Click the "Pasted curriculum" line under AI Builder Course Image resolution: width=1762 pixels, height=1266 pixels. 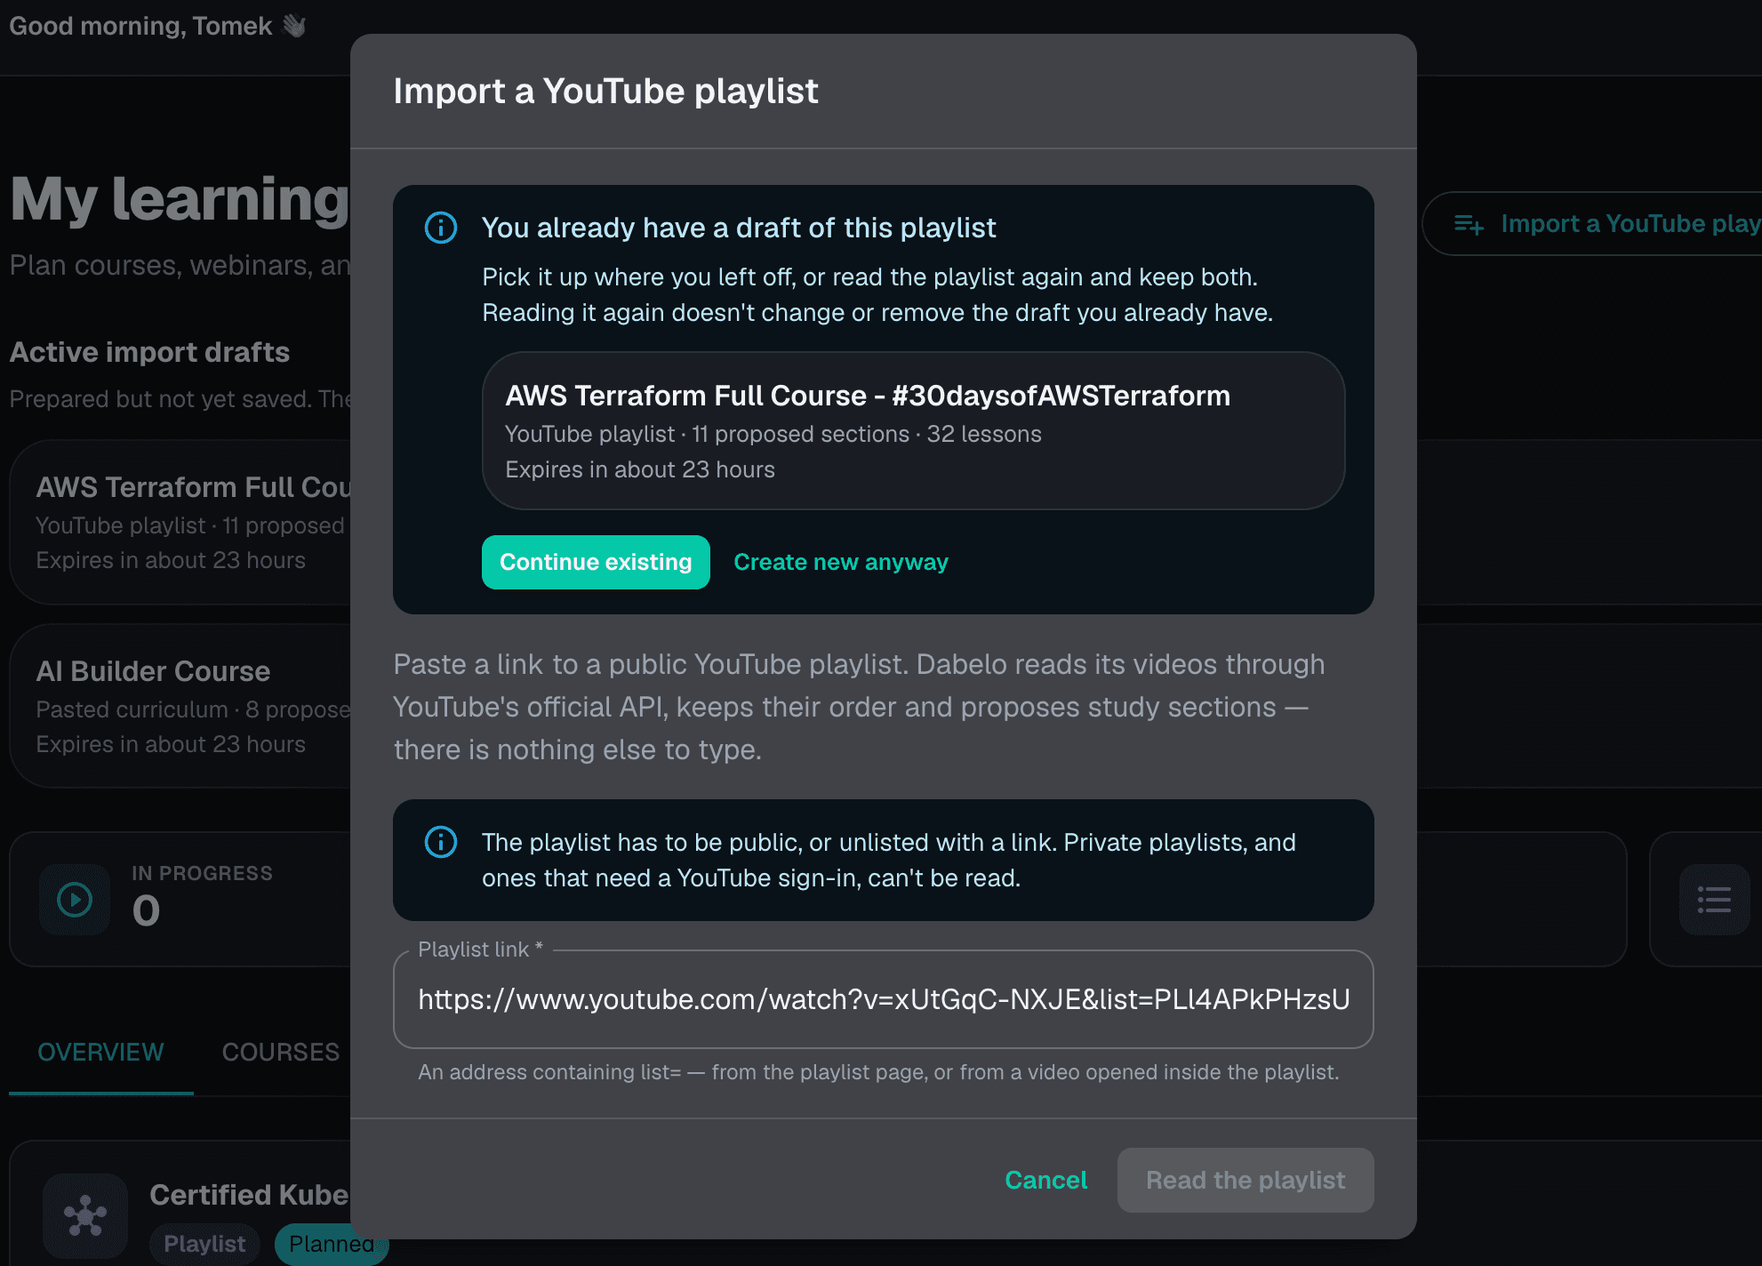[194, 709]
